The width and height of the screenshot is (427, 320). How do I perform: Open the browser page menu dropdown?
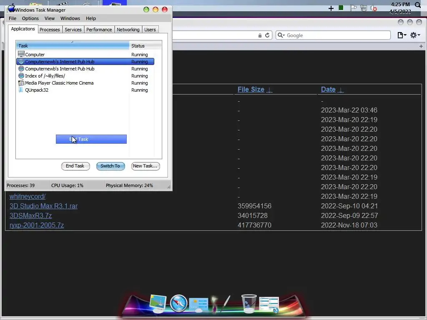pos(402,35)
